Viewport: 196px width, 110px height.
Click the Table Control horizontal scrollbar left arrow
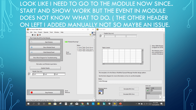104,64
